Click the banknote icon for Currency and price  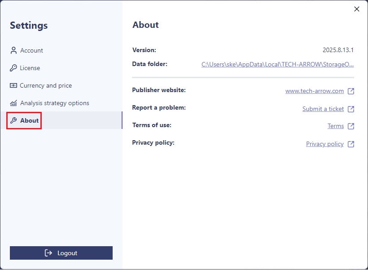click(13, 85)
